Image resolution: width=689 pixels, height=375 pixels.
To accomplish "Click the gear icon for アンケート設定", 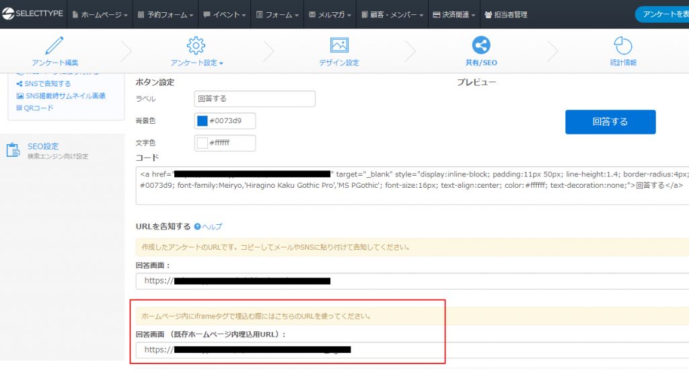I will (x=196, y=46).
